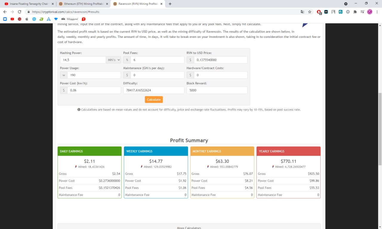Click the $770.11 yearly profit value
Viewport: 382px width, 229px height.
[x=288, y=161]
